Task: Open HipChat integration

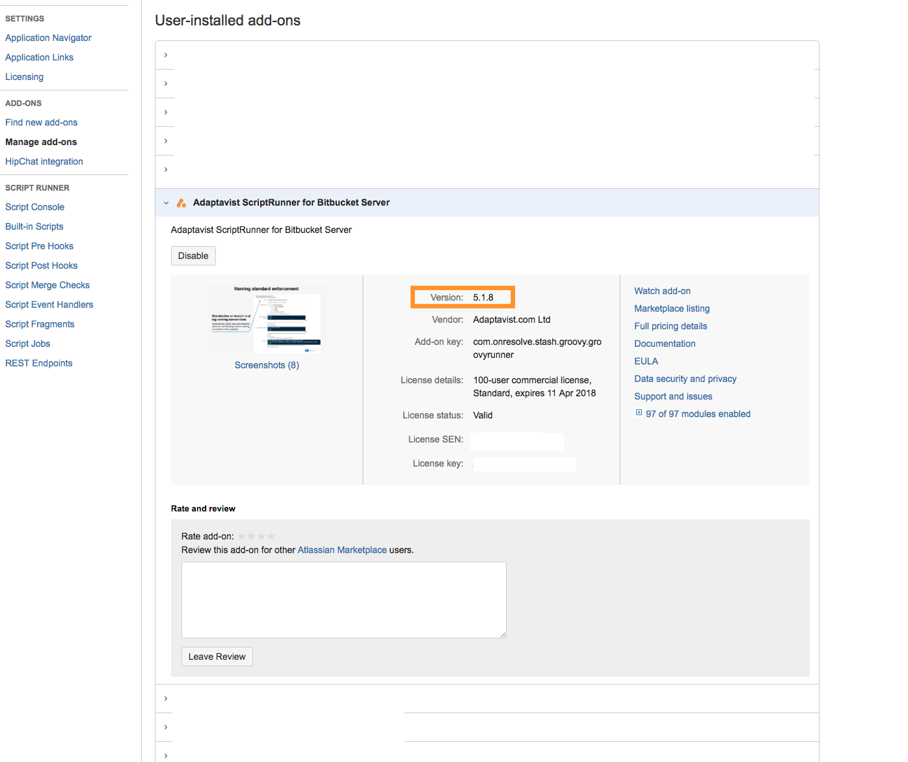Action: [x=44, y=161]
